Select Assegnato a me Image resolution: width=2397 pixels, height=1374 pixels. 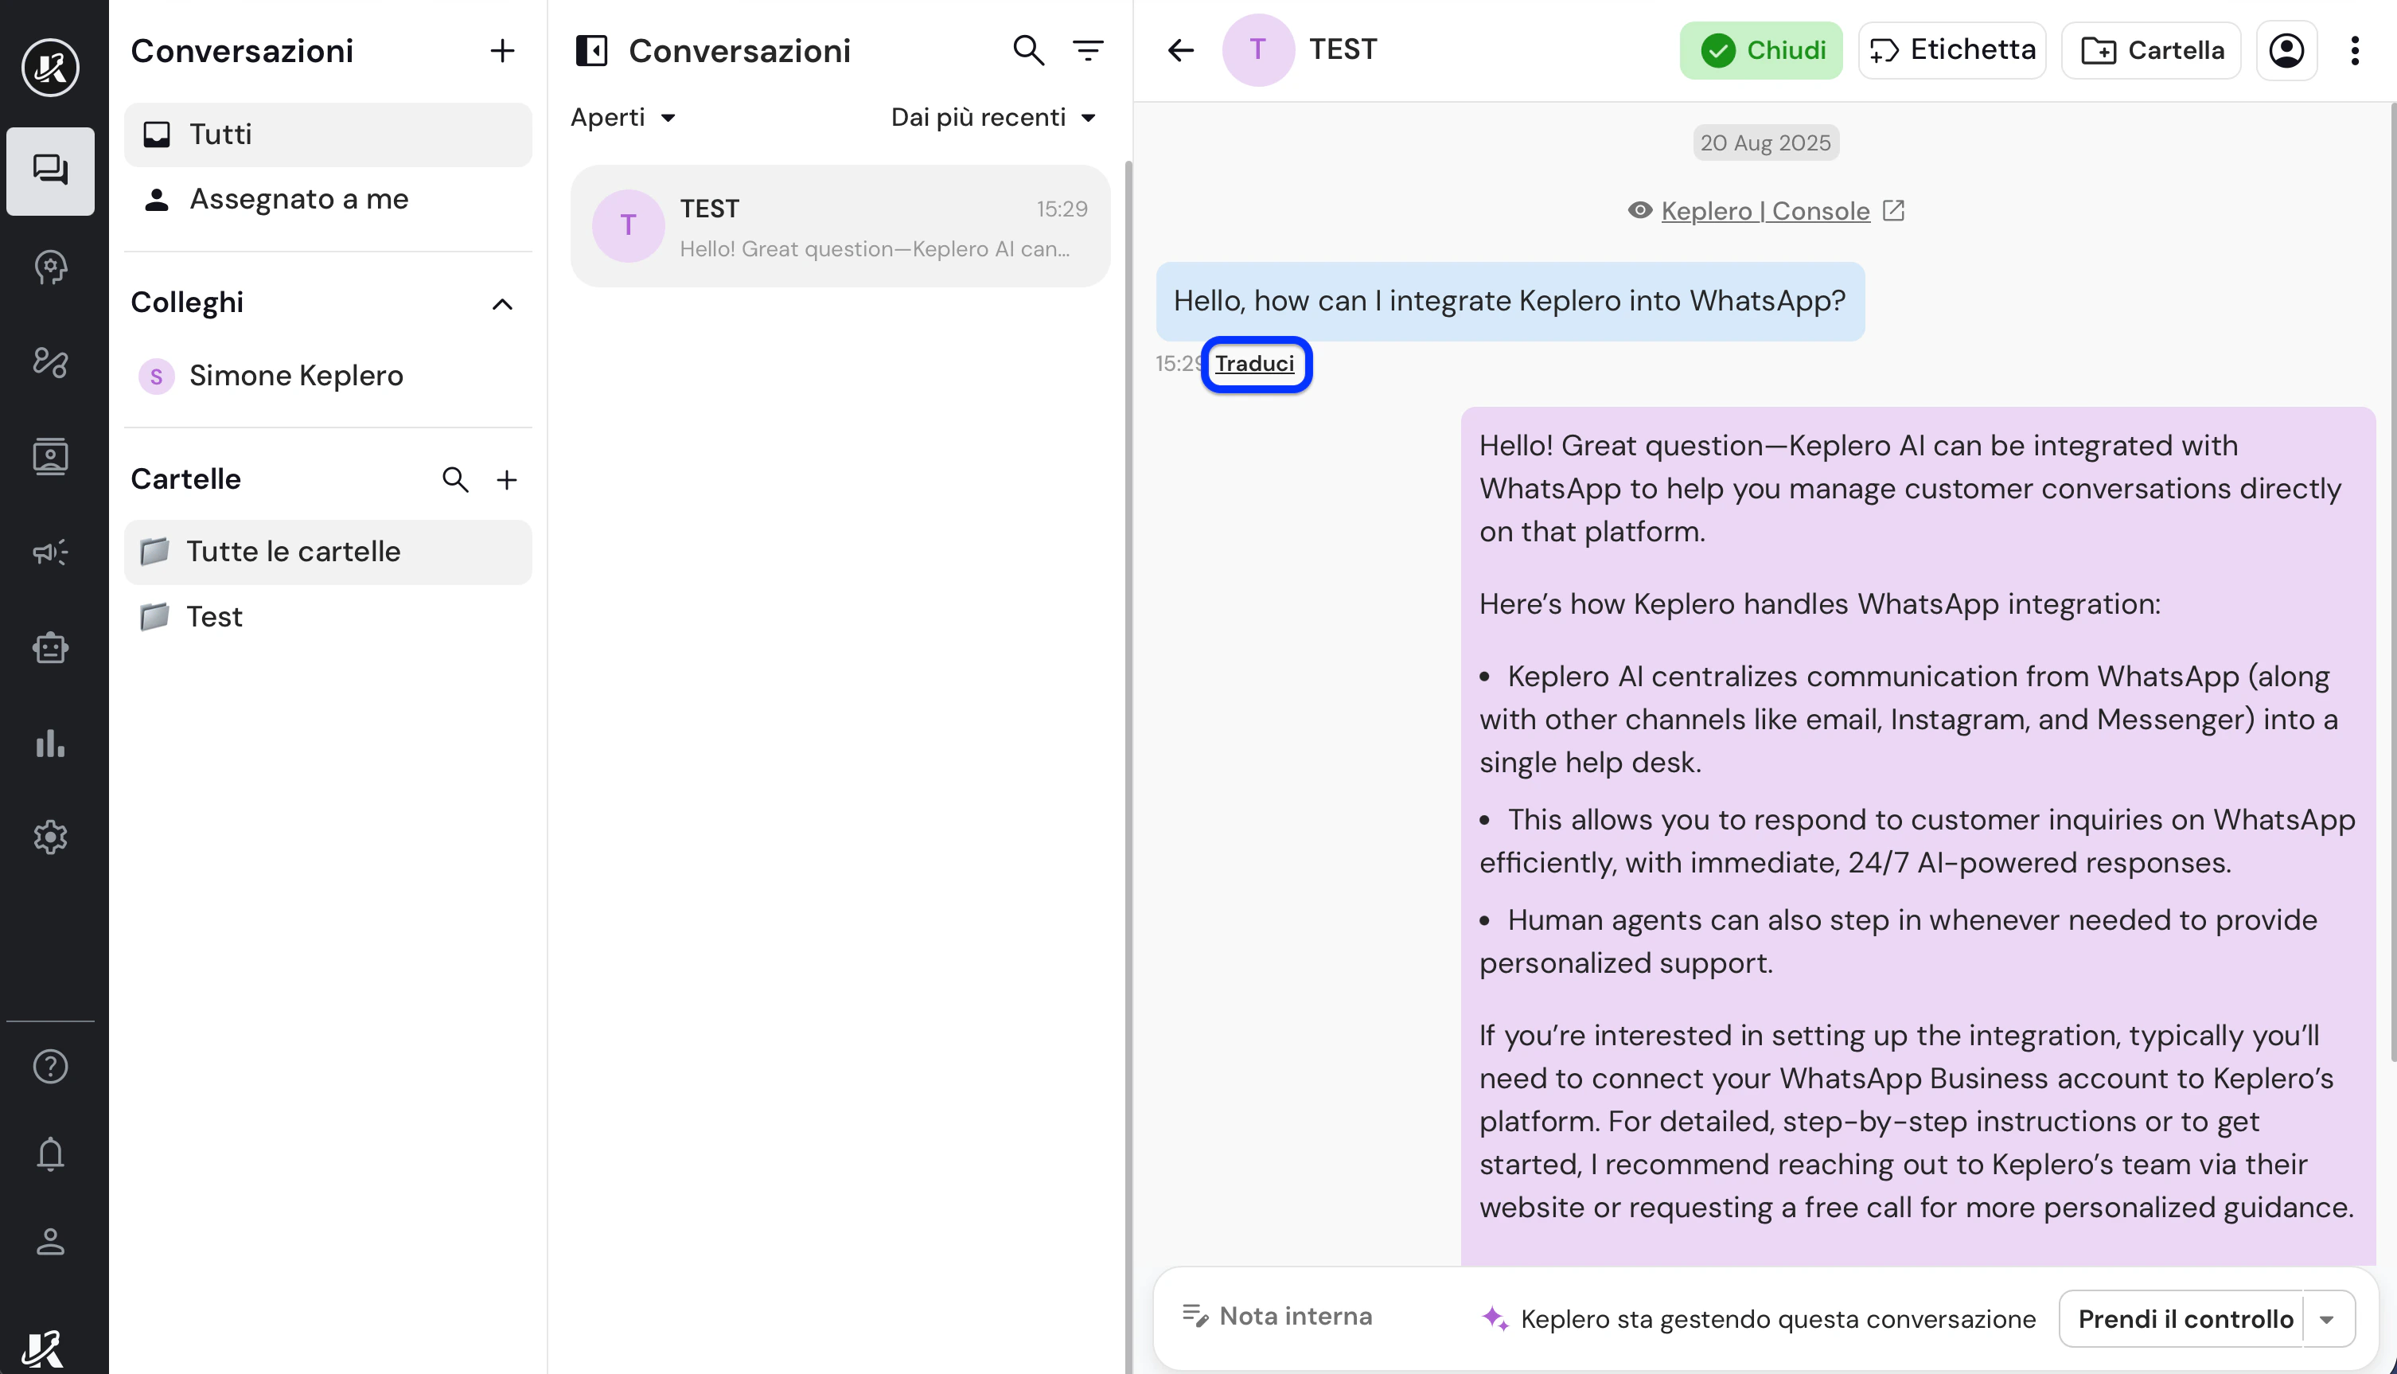327,199
